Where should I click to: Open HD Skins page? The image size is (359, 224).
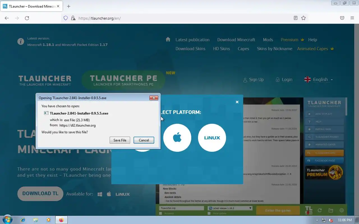click(x=221, y=49)
